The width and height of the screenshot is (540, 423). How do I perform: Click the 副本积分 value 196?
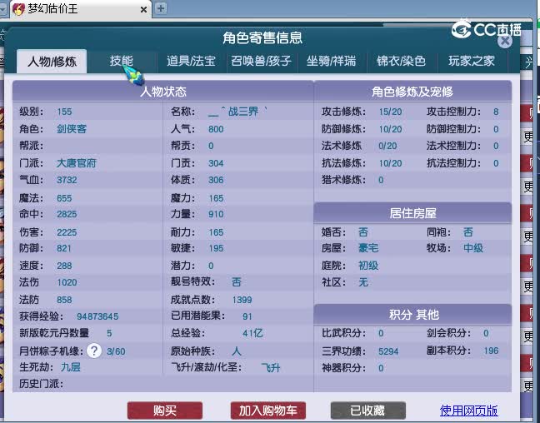(x=491, y=351)
